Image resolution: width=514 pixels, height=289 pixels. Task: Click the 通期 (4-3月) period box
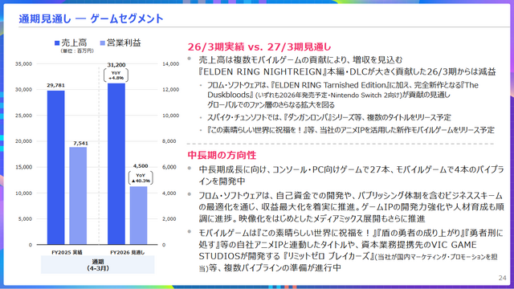coord(98,265)
